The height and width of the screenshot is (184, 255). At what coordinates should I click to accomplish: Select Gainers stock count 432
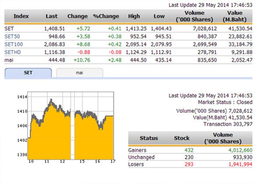tap(189, 150)
